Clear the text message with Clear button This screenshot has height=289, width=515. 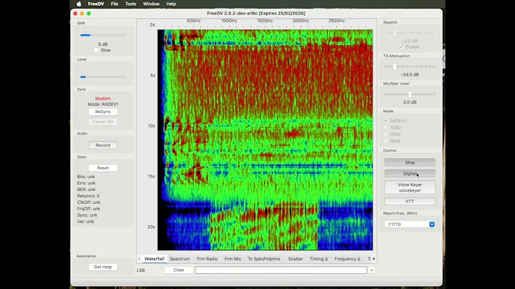click(179, 270)
